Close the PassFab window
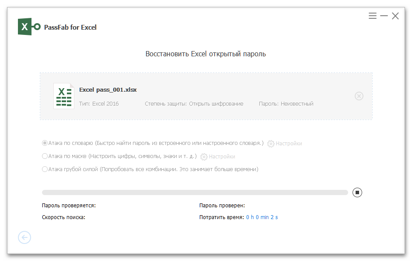Screen dimensions: 412x261 (395, 16)
